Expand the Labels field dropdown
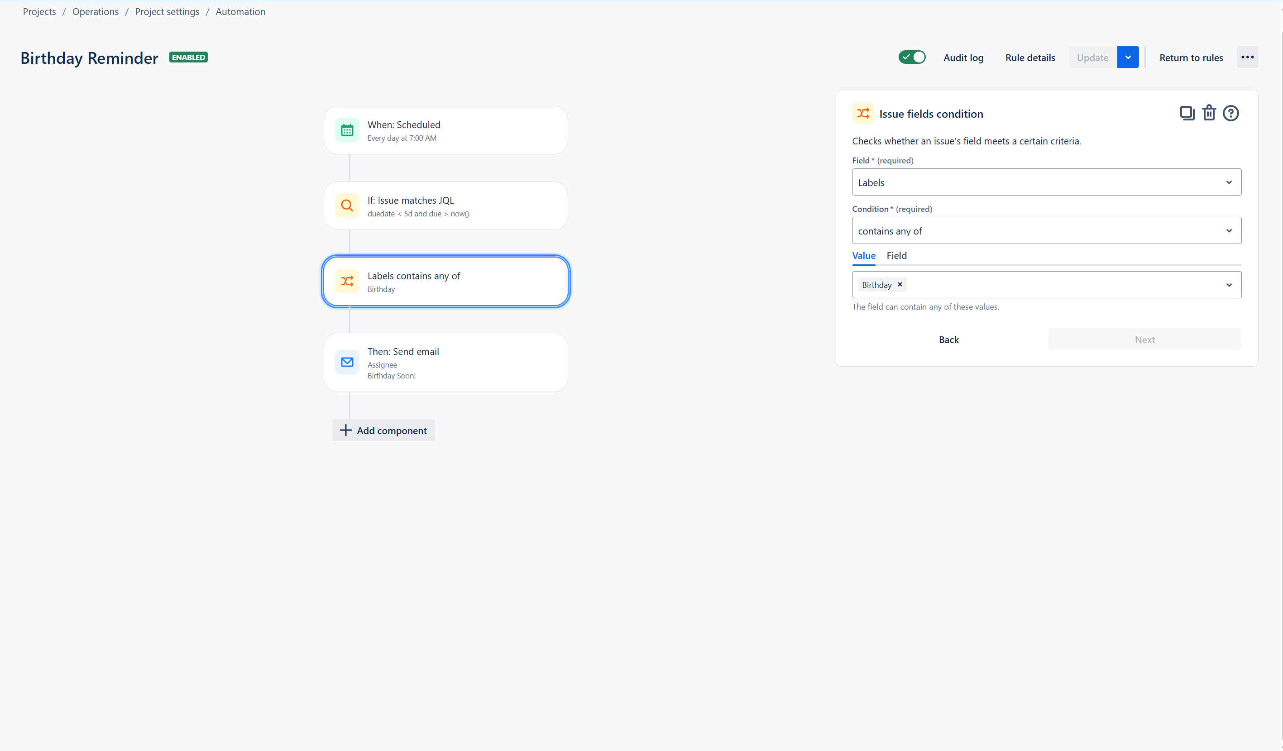This screenshot has width=1283, height=751. tap(1046, 182)
